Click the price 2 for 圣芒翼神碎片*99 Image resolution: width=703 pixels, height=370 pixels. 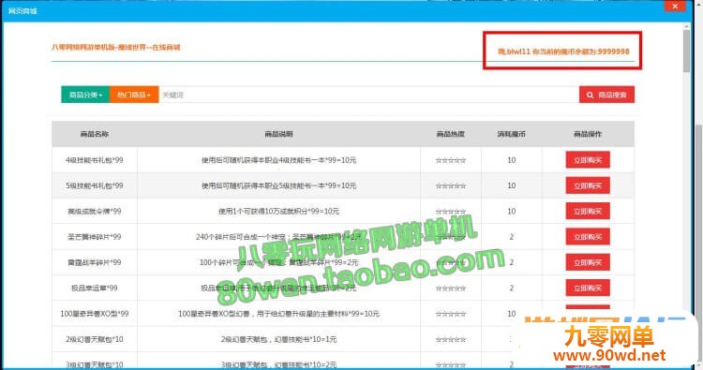pyautogui.click(x=511, y=236)
